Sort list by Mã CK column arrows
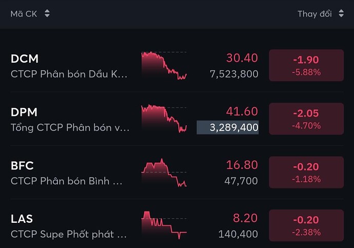 coord(47,14)
